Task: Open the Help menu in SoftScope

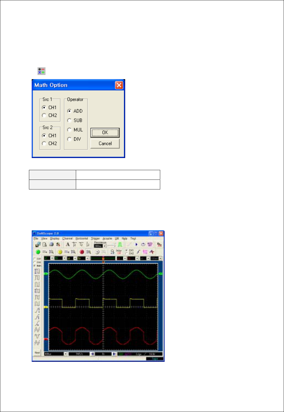Action: (x=125, y=239)
